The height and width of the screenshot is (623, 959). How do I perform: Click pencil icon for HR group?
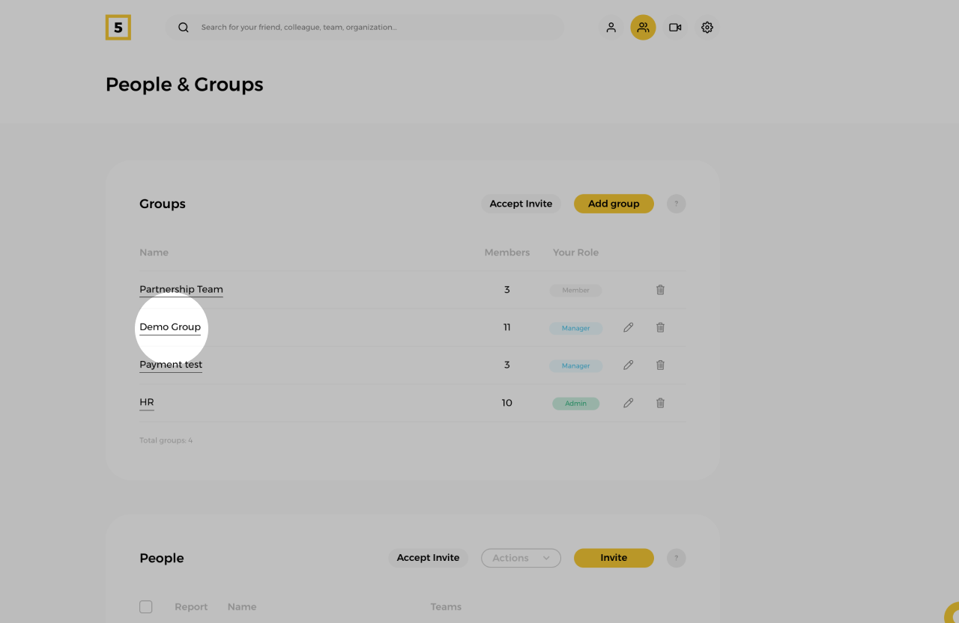tap(629, 403)
